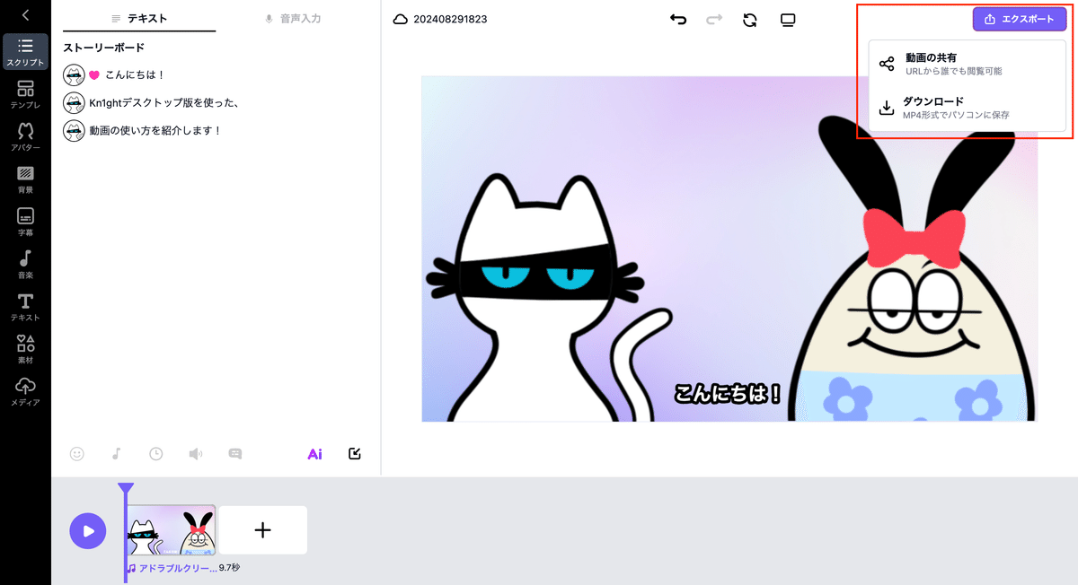The height and width of the screenshot is (585, 1078).
Task: Click the undo arrow in the top toolbar
Action: tap(678, 19)
